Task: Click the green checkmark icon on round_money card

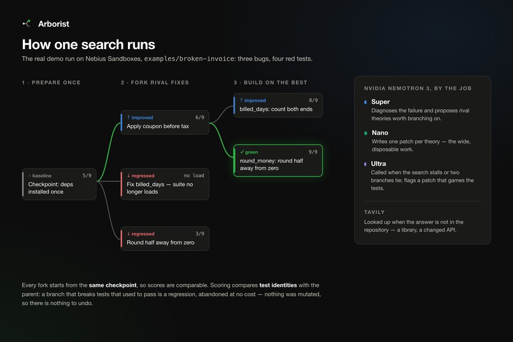Action: coord(242,152)
